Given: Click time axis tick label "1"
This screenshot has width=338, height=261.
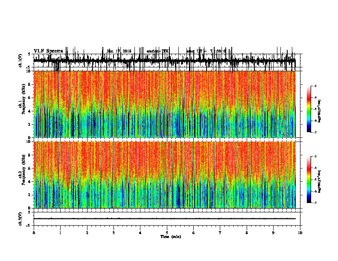Looking at the screenshot, I should 60,233.
